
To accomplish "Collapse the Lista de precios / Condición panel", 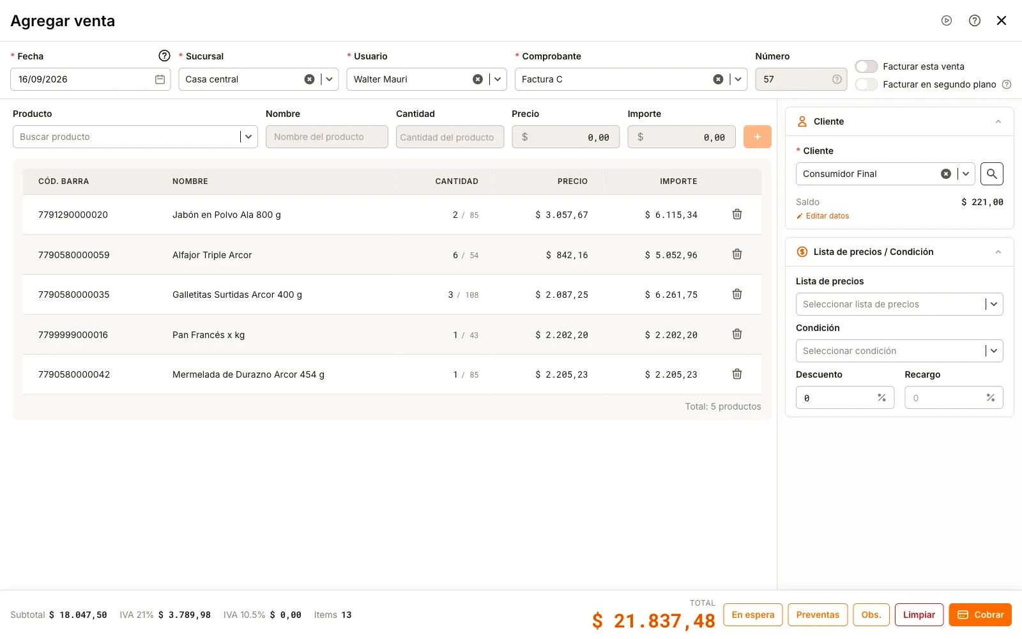I will tap(998, 252).
